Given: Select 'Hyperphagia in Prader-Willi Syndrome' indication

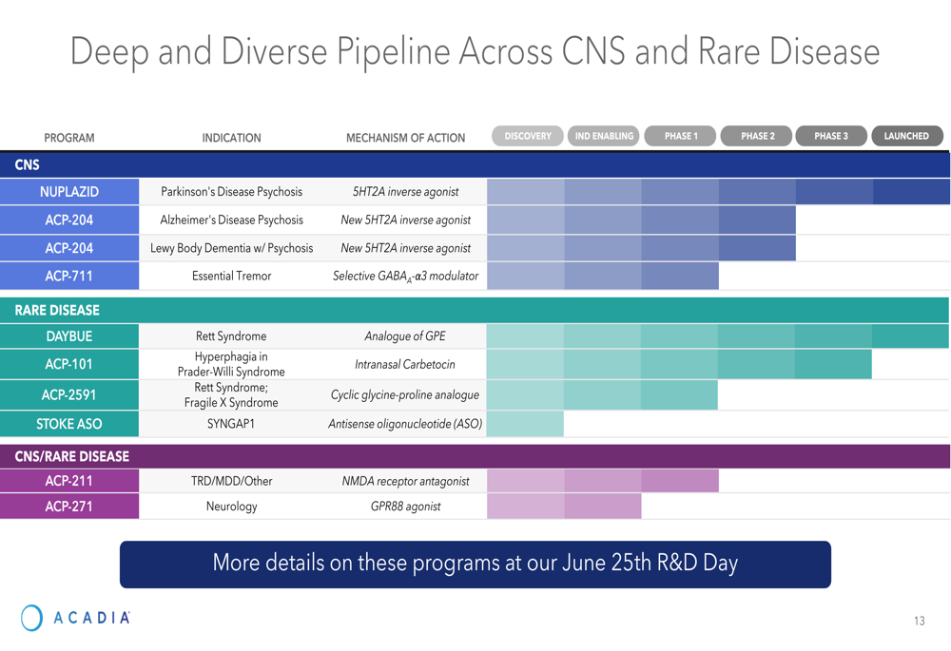Looking at the screenshot, I should 231,364.
